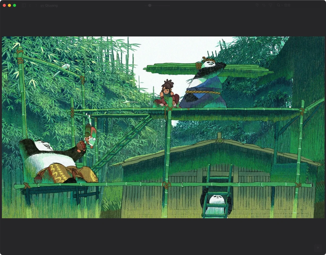Open the sort arrows icon in toolbar
326x255 pixels.
[x=264, y=5]
